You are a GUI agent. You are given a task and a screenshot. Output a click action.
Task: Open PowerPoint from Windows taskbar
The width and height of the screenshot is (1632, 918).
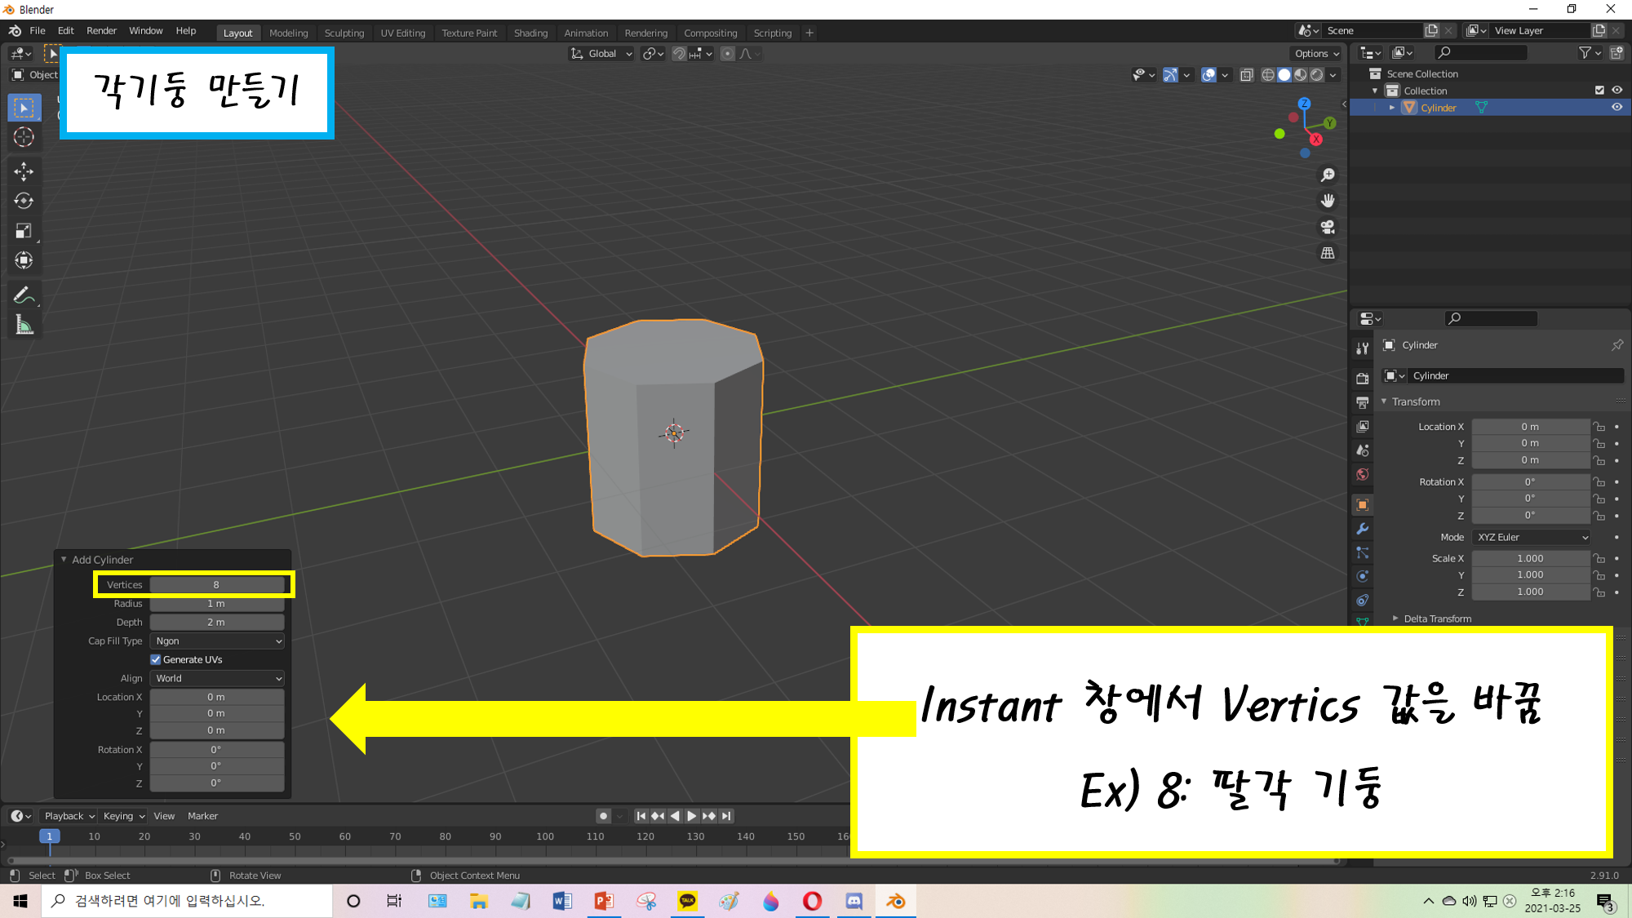pos(604,901)
